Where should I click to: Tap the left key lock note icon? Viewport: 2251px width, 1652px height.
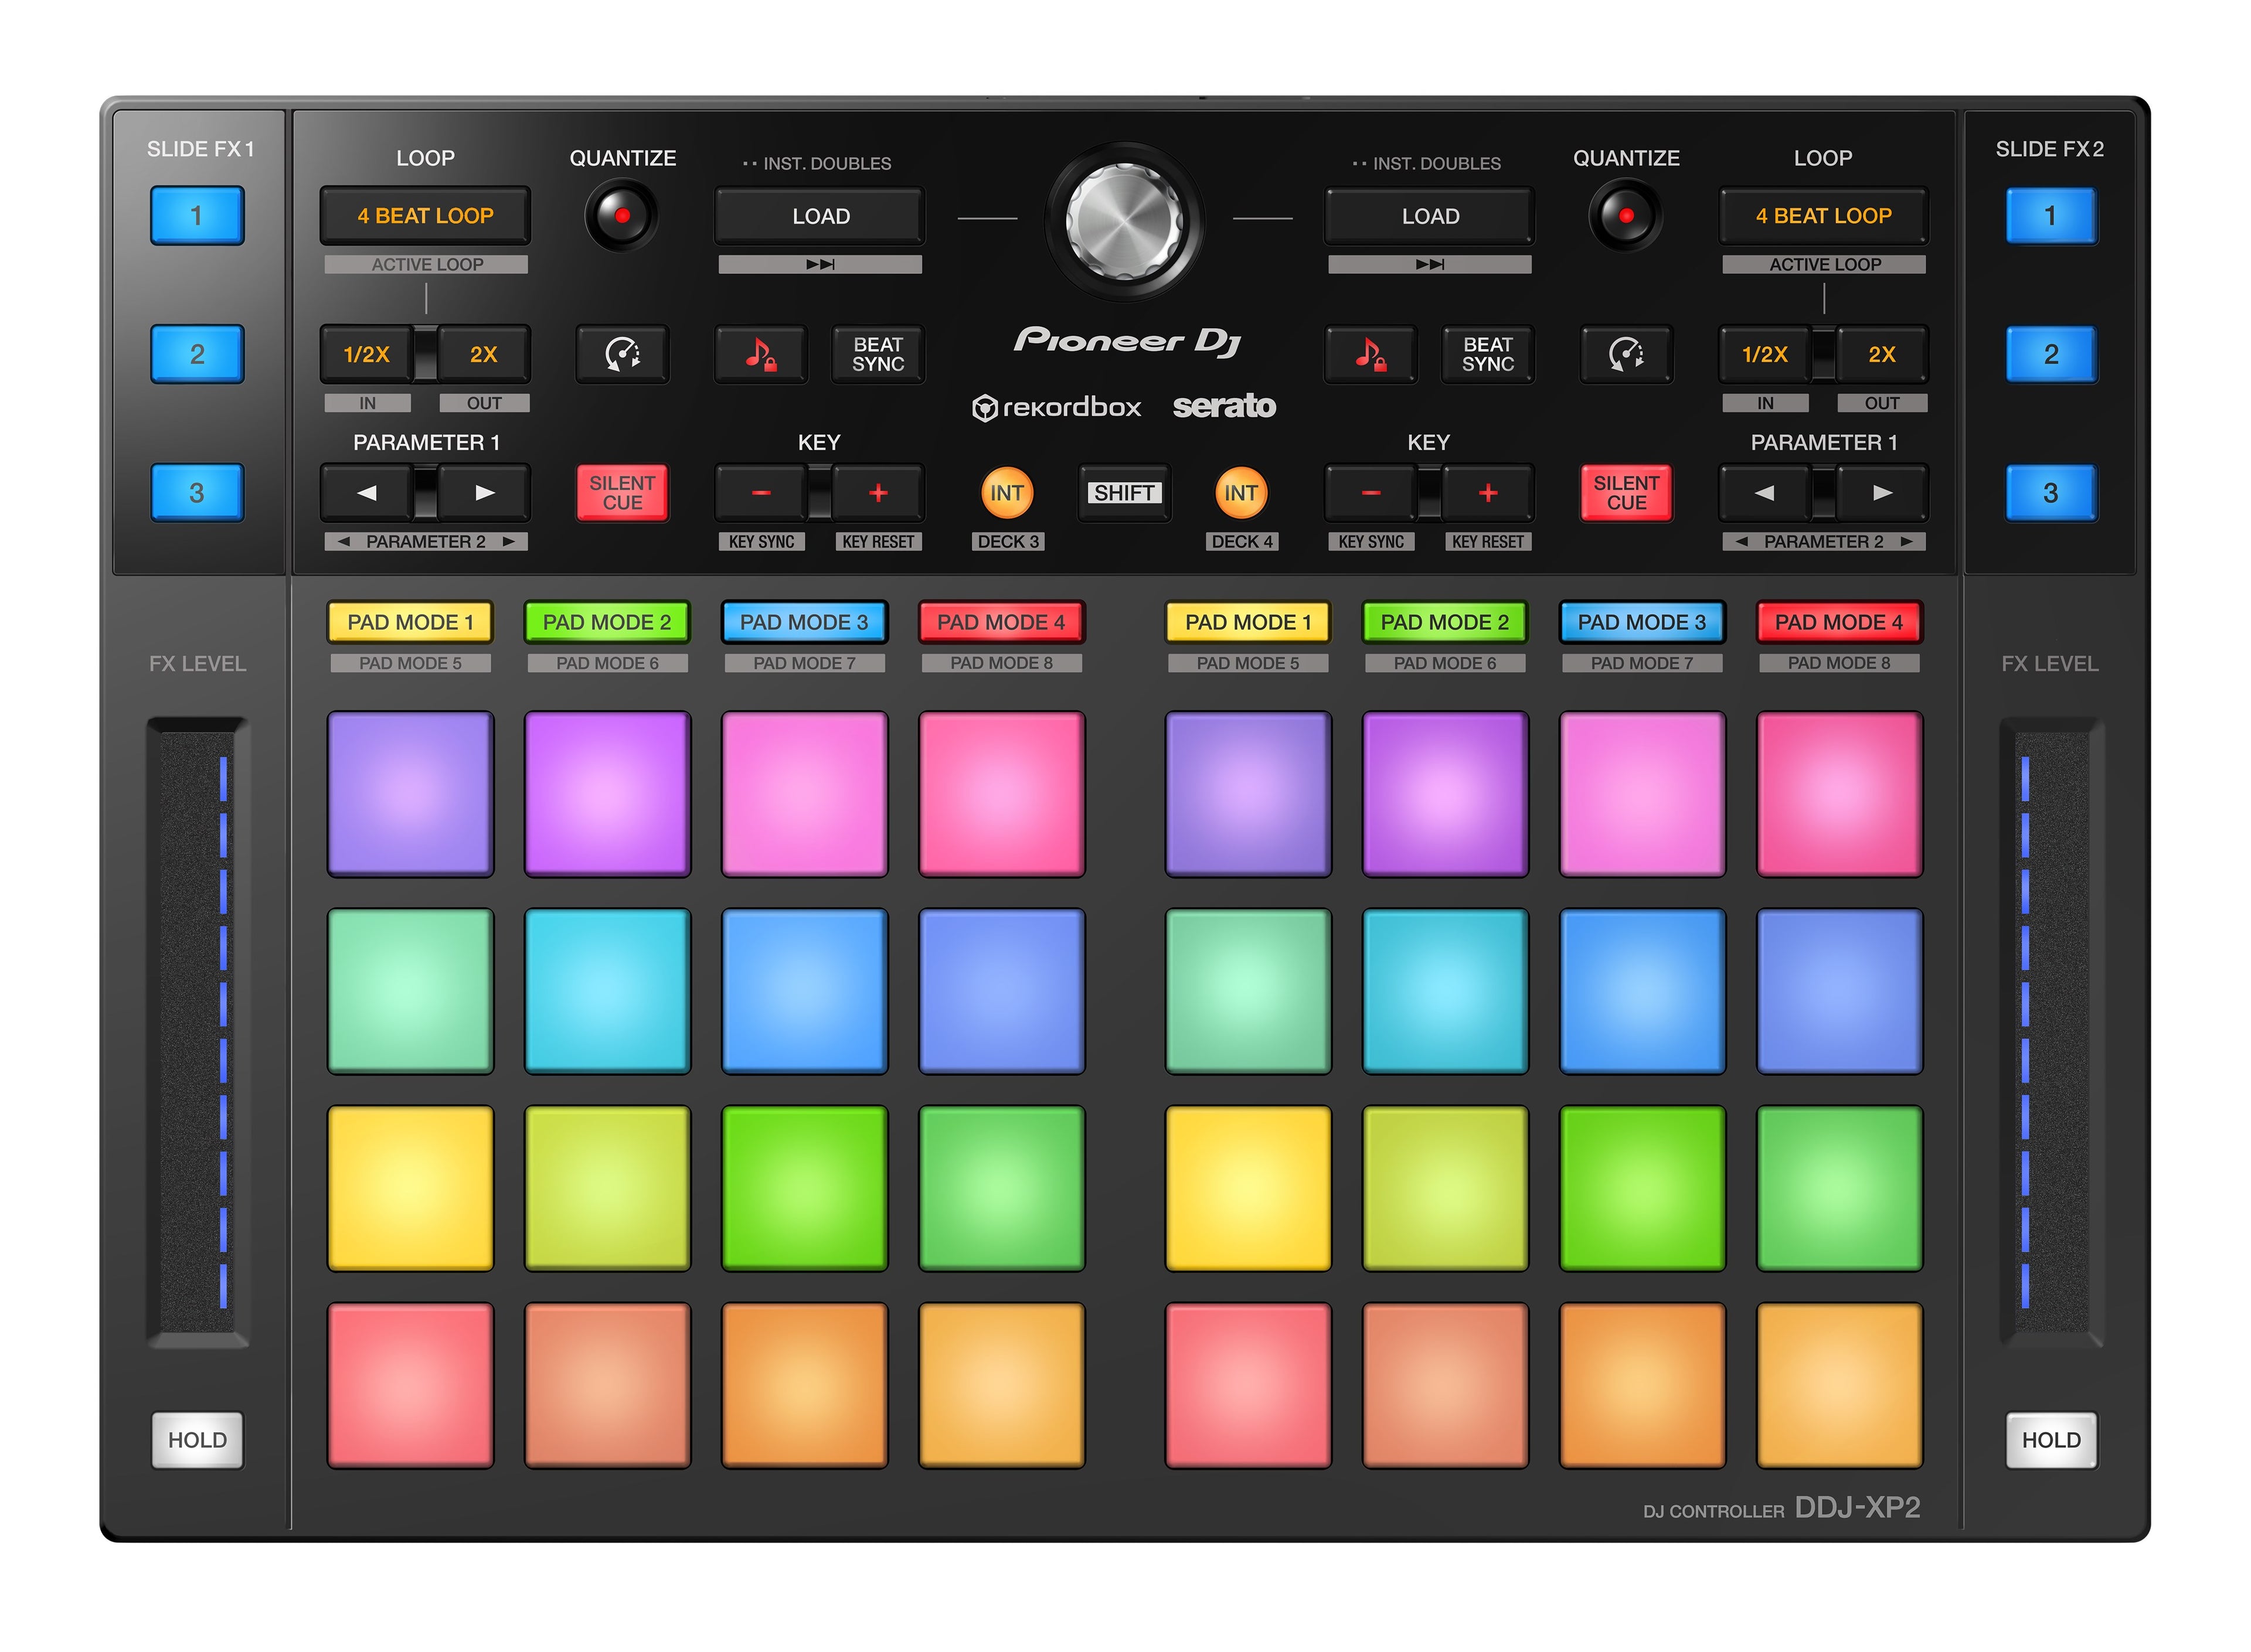760,354
